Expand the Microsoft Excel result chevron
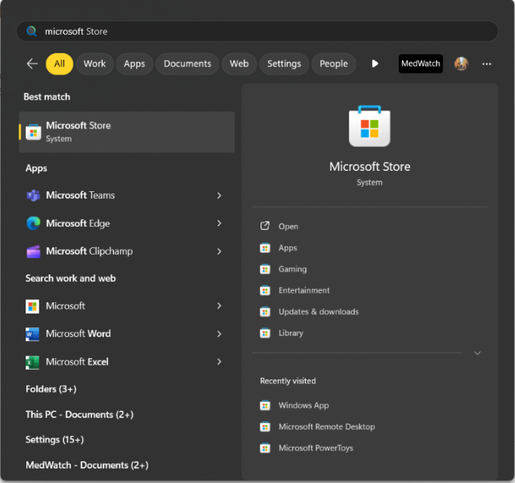The height and width of the screenshot is (483, 515). click(219, 362)
